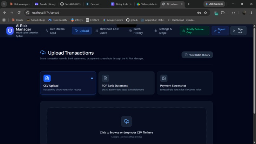Switch to the Tech4Life2026 GitHub tab
This screenshot has width=256, height=144.
click(71, 4)
